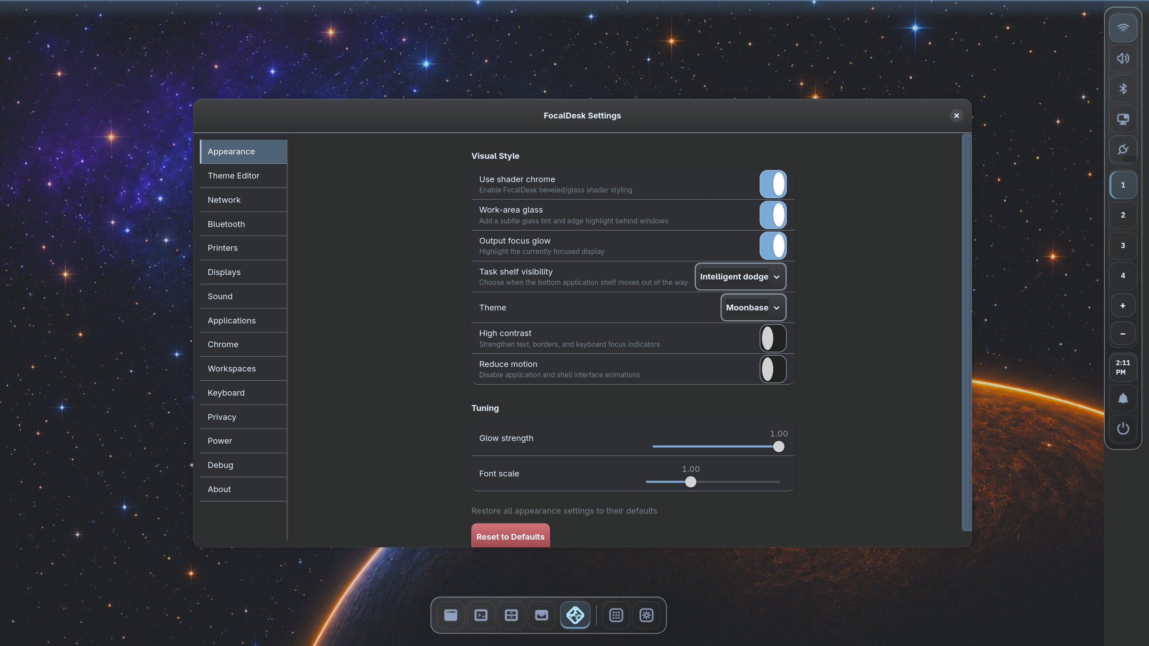Open the power plug icon
1149x646 pixels.
pos(1123,149)
